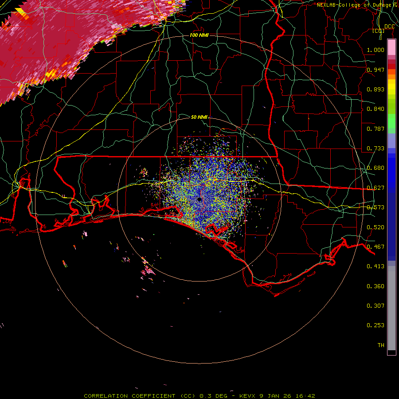Click the 0.520 legend value

coord(376,227)
